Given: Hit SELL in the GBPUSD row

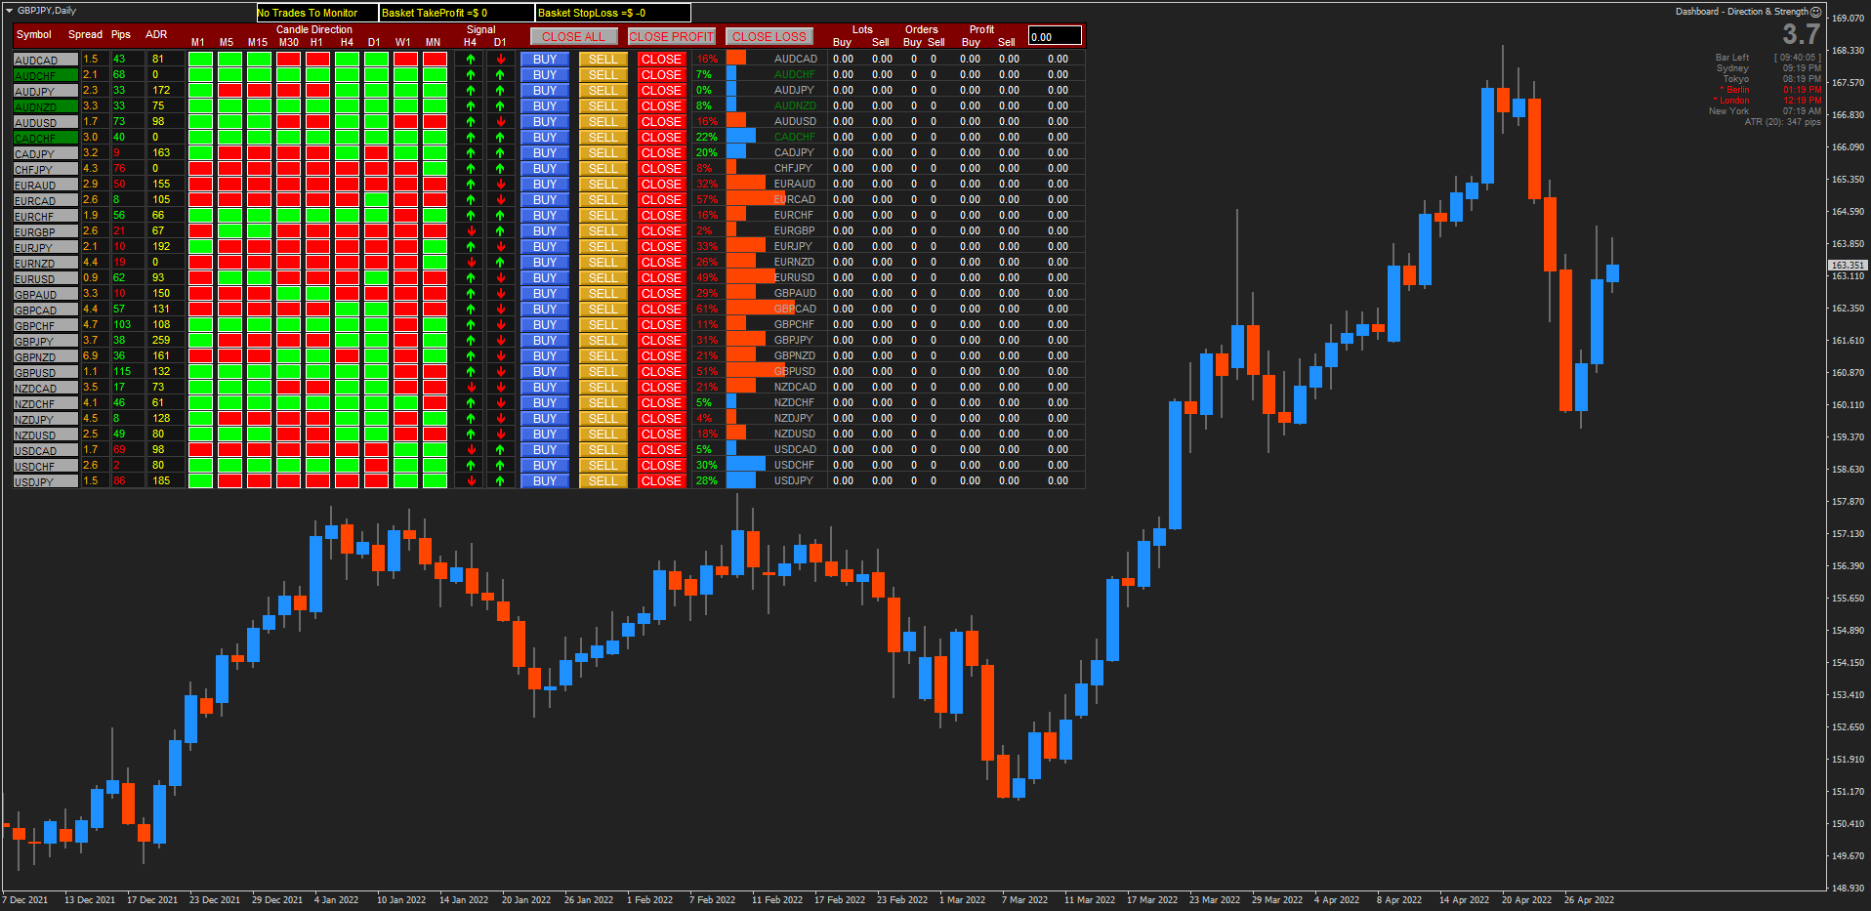Looking at the screenshot, I should [x=603, y=372].
